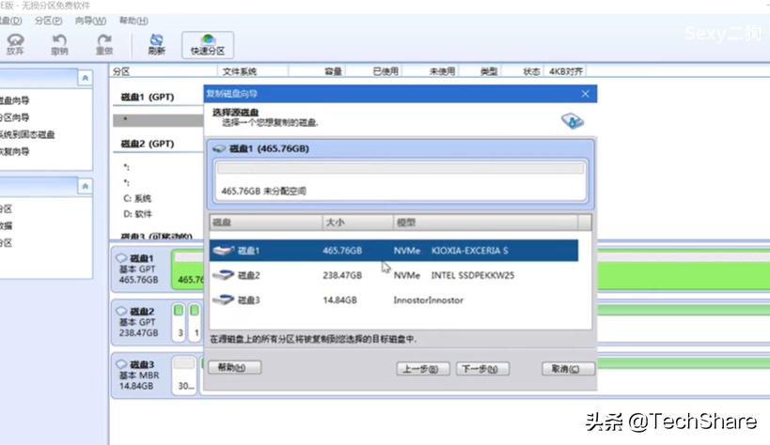Click the 状态 column header
770x445 pixels.
point(531,71)
